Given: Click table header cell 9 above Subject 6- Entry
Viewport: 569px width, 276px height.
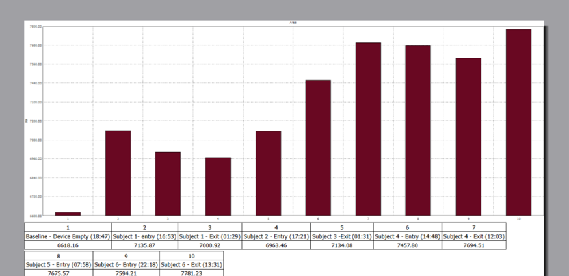Looking at the screenshot, I should [126, 256].
